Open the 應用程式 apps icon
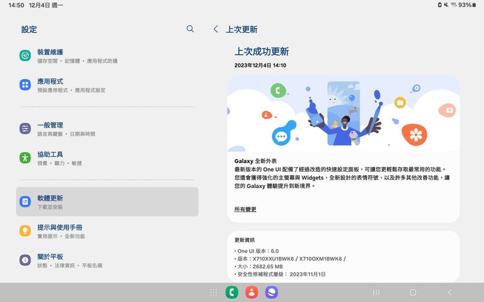The width and height of the screenshot is (484, 302). coord(25,85)
